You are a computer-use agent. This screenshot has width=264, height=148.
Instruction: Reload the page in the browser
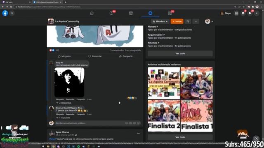coord(11,7)
